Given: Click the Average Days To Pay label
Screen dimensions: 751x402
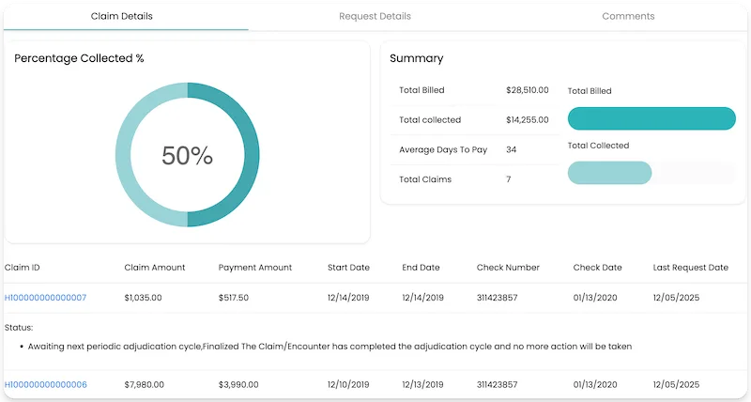Looking at the screenshot, I should click(443, 149).
